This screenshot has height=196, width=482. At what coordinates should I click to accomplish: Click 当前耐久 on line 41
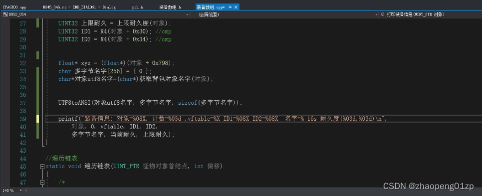123,135
